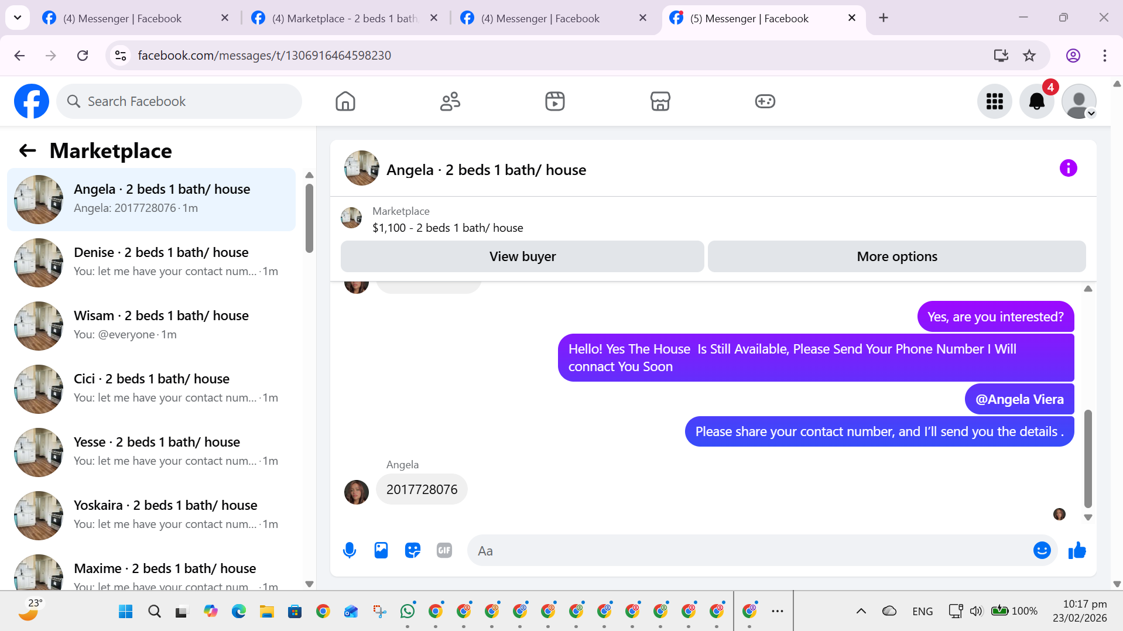Screen dimensions: 1123x631
Task: Click the listing thumbnail in chat header
Action: (361, 168)
